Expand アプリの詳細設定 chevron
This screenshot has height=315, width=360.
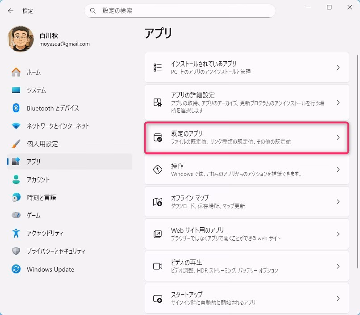[x=338, y=102]
